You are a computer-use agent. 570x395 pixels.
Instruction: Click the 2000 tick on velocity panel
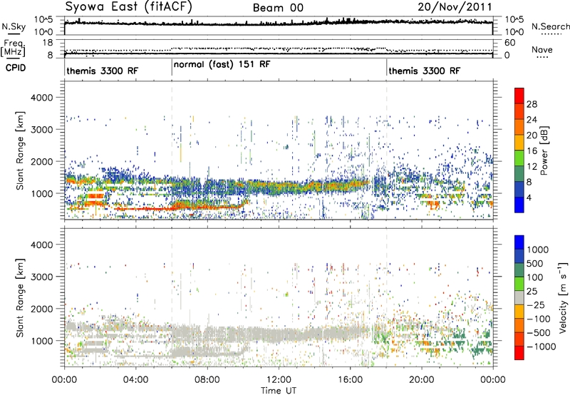pyautogui.click(x=42, y=309)
